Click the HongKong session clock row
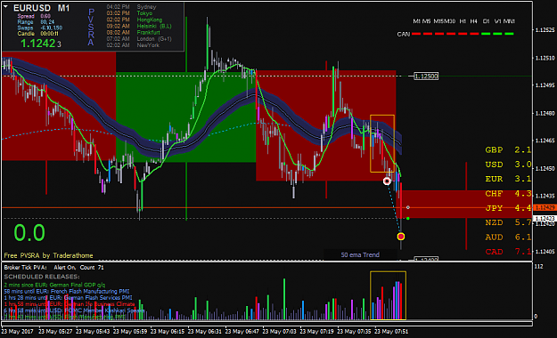This screenshot has height=338, width=557. 135,20
